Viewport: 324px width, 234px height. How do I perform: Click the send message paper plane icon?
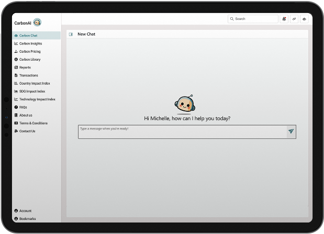point(291,132)
